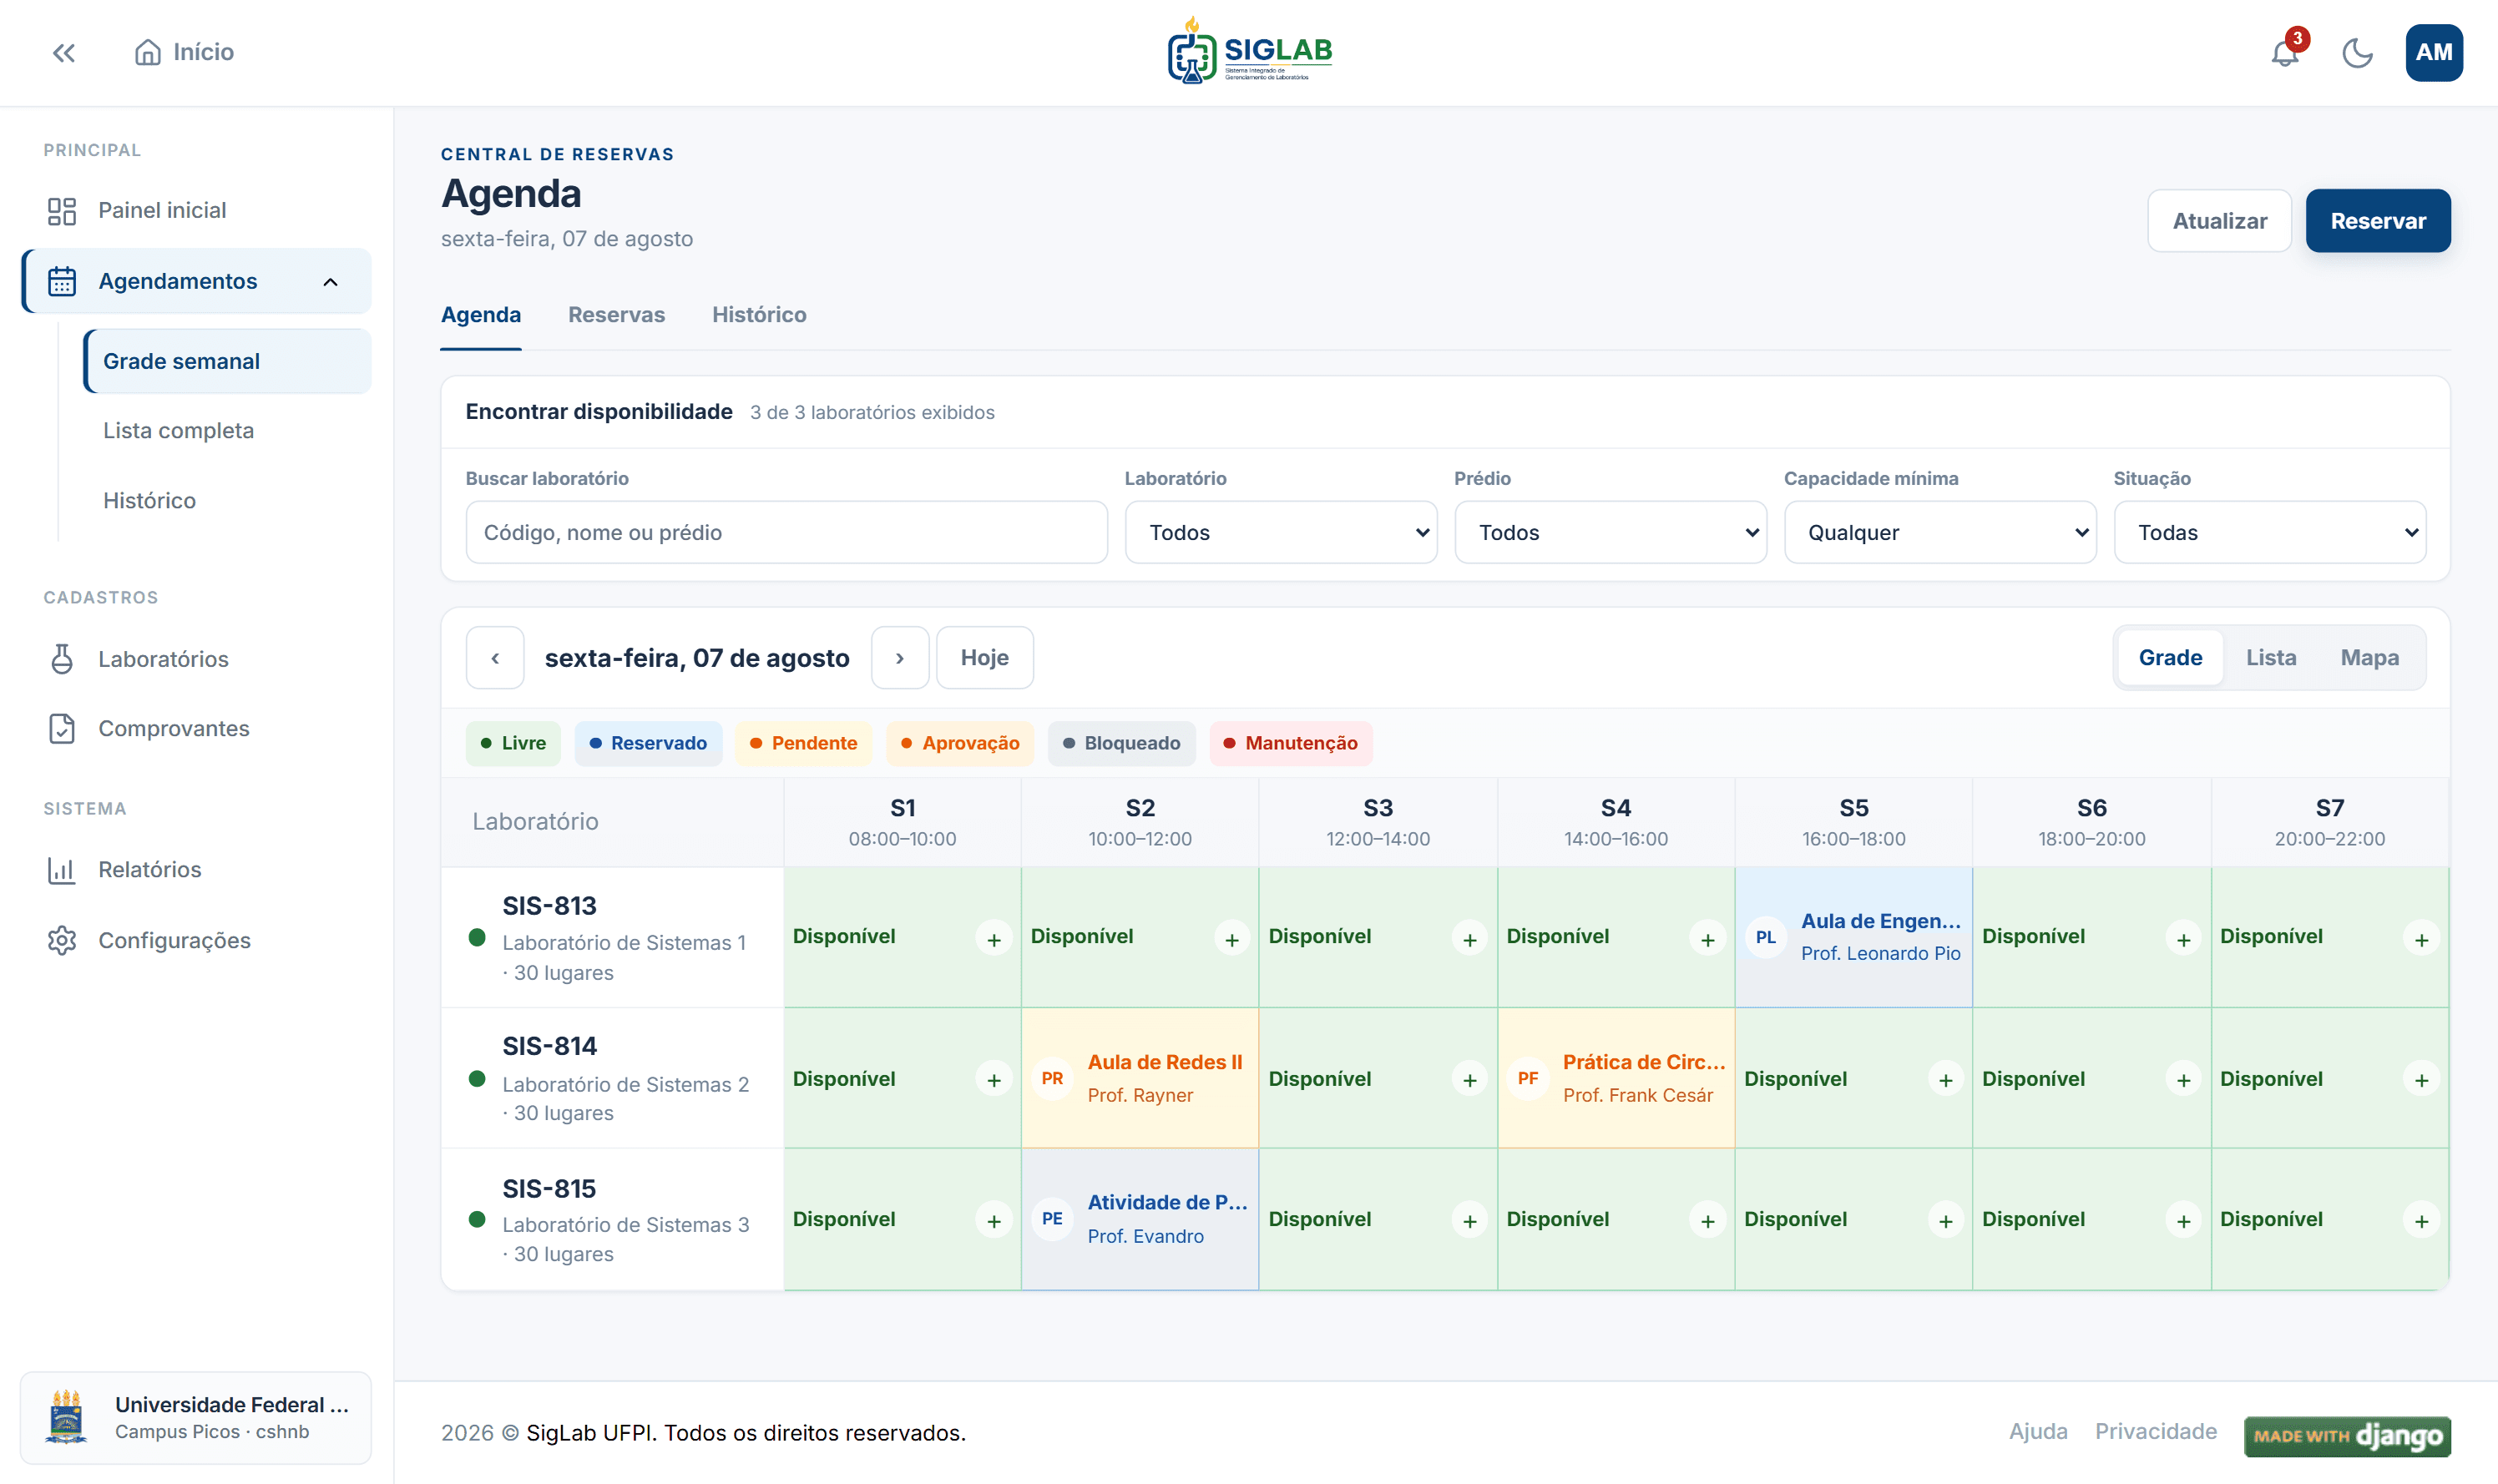Image resolution: width=2498 pixels, height=1484 pixels.
Task: Add reservation for SIS-813 at S1
Action: tap(994, 939)
